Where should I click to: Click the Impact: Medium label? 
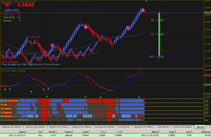click(x=9, y=62)
